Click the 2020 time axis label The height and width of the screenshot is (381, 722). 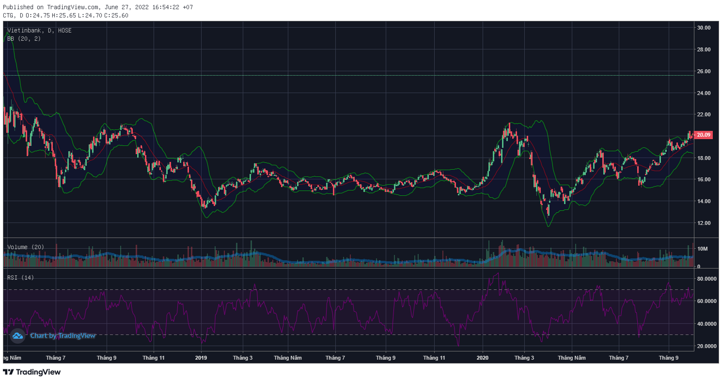pos(483,358)
